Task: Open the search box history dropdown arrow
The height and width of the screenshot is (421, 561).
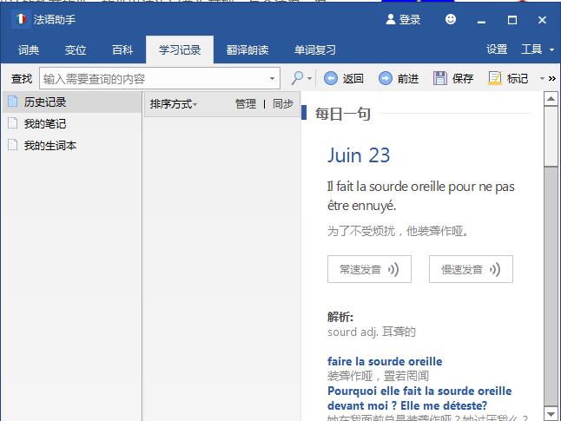Action: [x=273, y=78]
